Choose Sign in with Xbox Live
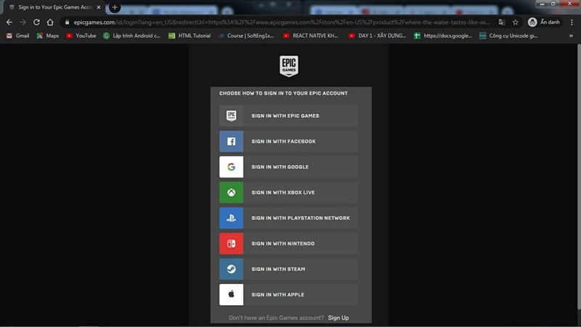This screenshot has width=581, height=327. [288, 193]
